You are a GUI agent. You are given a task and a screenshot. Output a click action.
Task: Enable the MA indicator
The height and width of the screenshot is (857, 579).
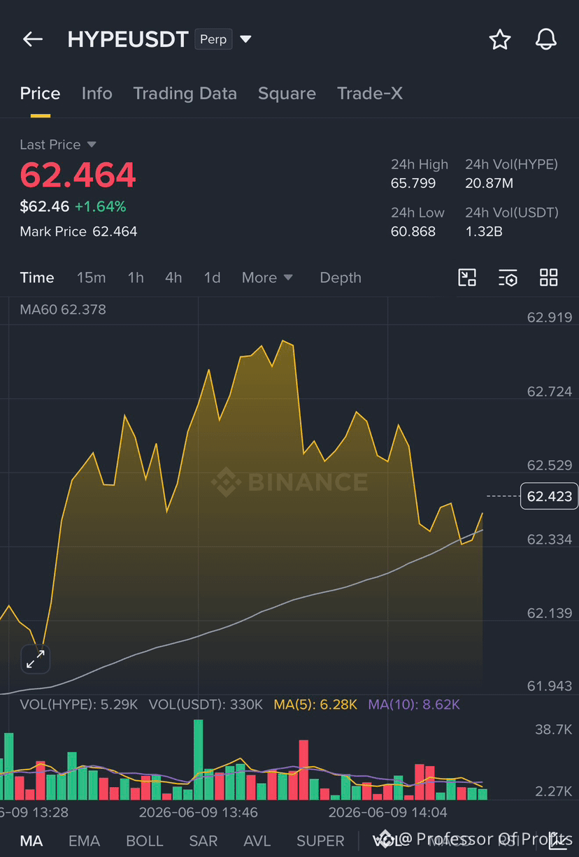(x=31, y=841)
